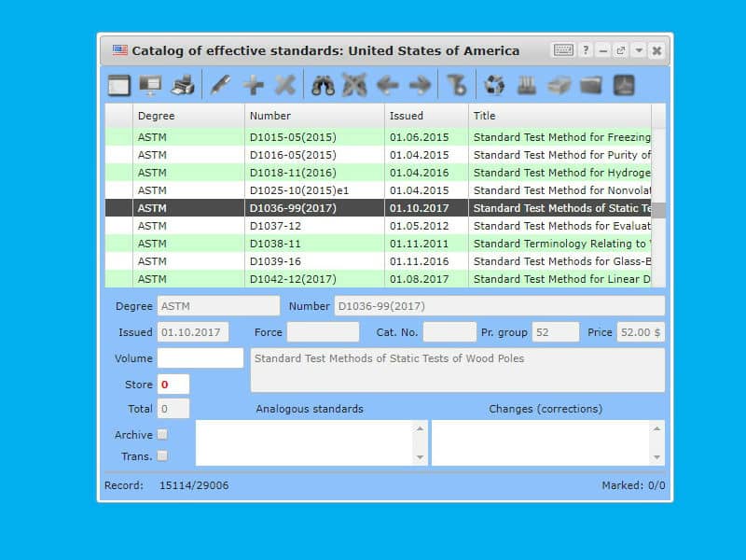Open the folder toolbar icon
This screenshot has height=560, width=746.
coord(591,86)
